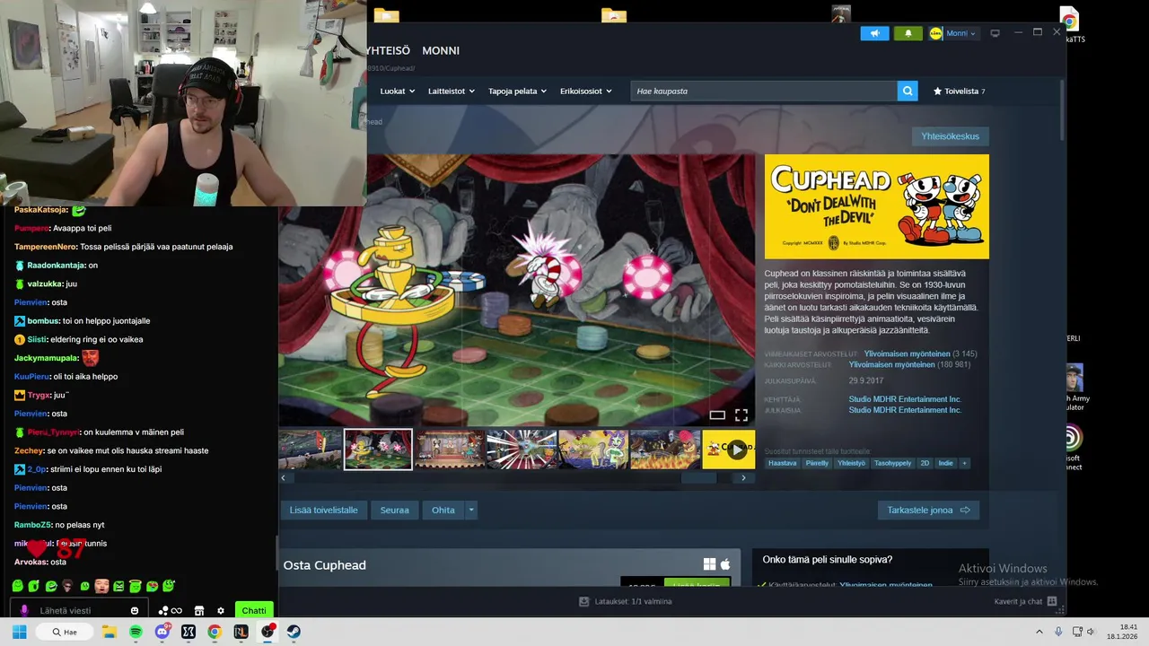Play the yellow Cuphead trailer thumbnail
The height and width of the screenshot is (646, 1149).
[729, 450]
